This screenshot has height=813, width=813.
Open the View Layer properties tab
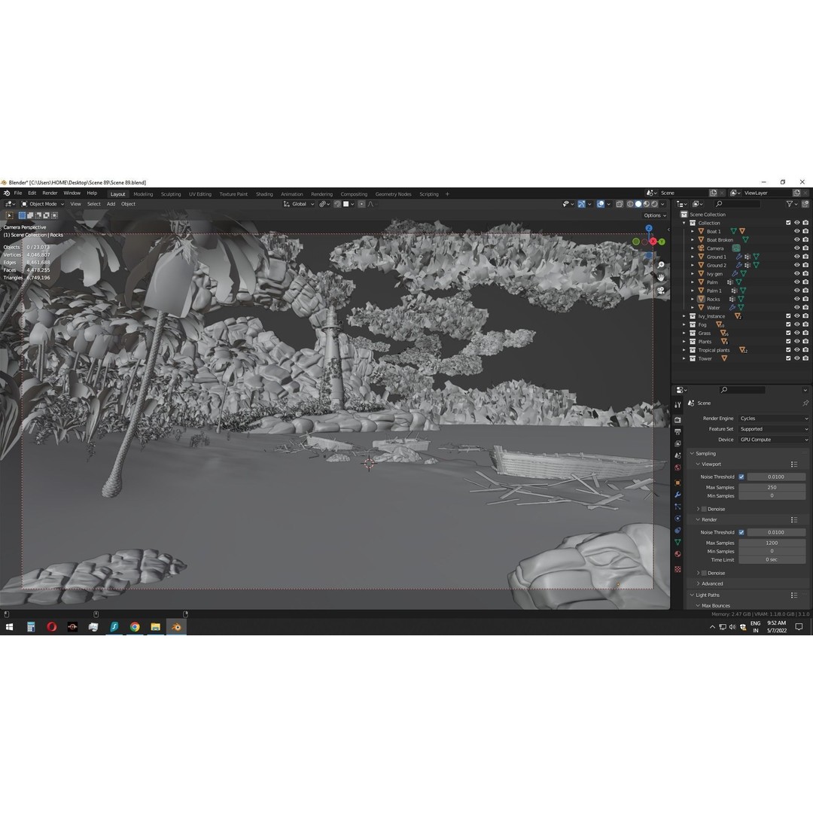(677, 444)
